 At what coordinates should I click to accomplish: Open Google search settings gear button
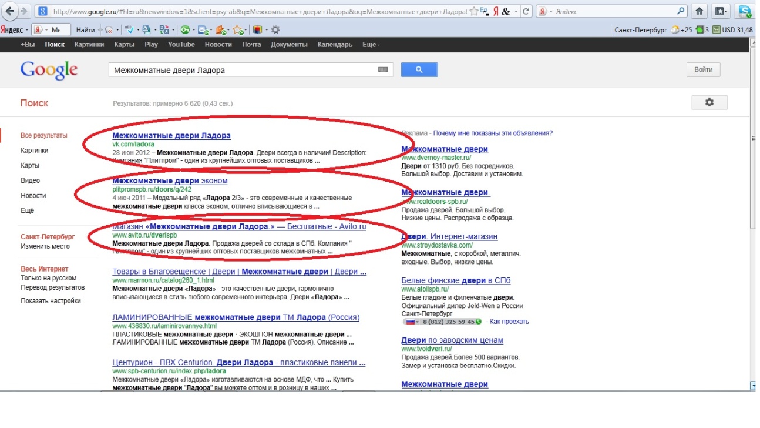[x=709, y=102]
